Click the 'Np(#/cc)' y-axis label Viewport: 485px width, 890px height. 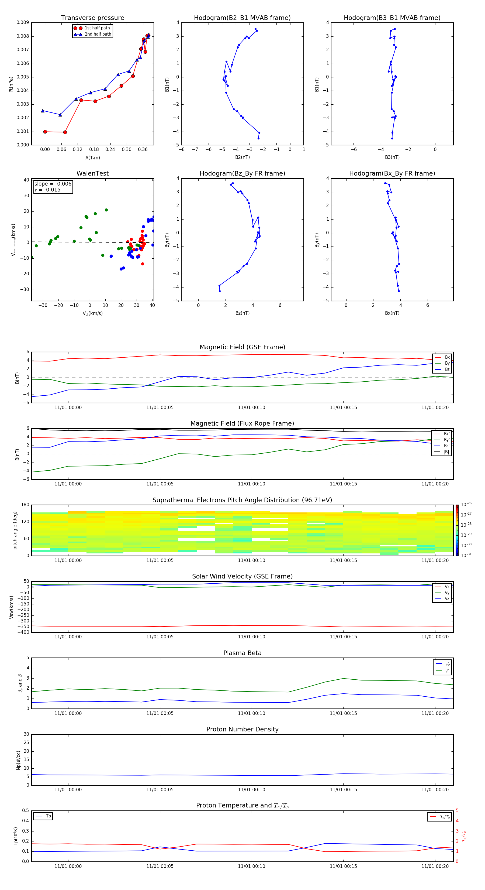(x=18, y=760)
